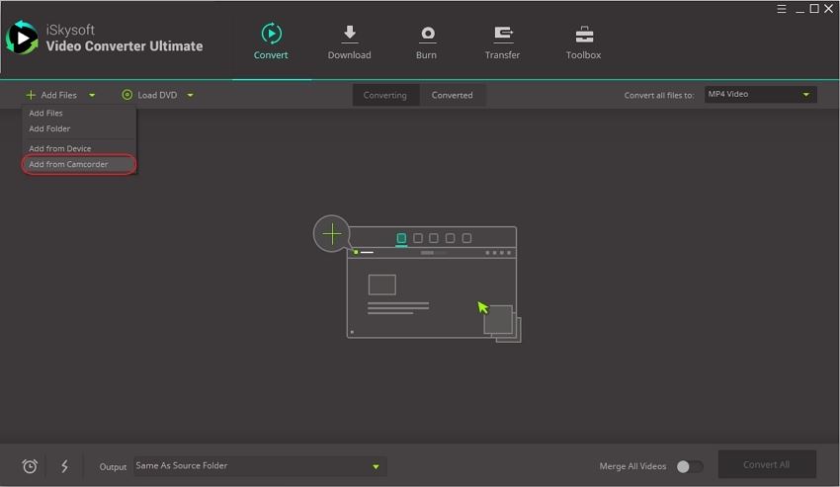Click the lightning high-speed conversion icon
The height and width of the screenshot is (487, 840).
click(x=64, y=466)
